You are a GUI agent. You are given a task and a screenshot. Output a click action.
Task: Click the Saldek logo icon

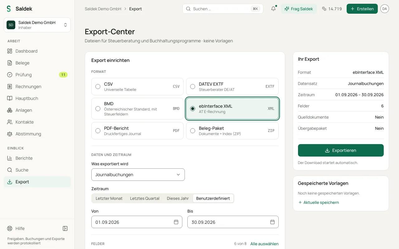tap(9, 9)
